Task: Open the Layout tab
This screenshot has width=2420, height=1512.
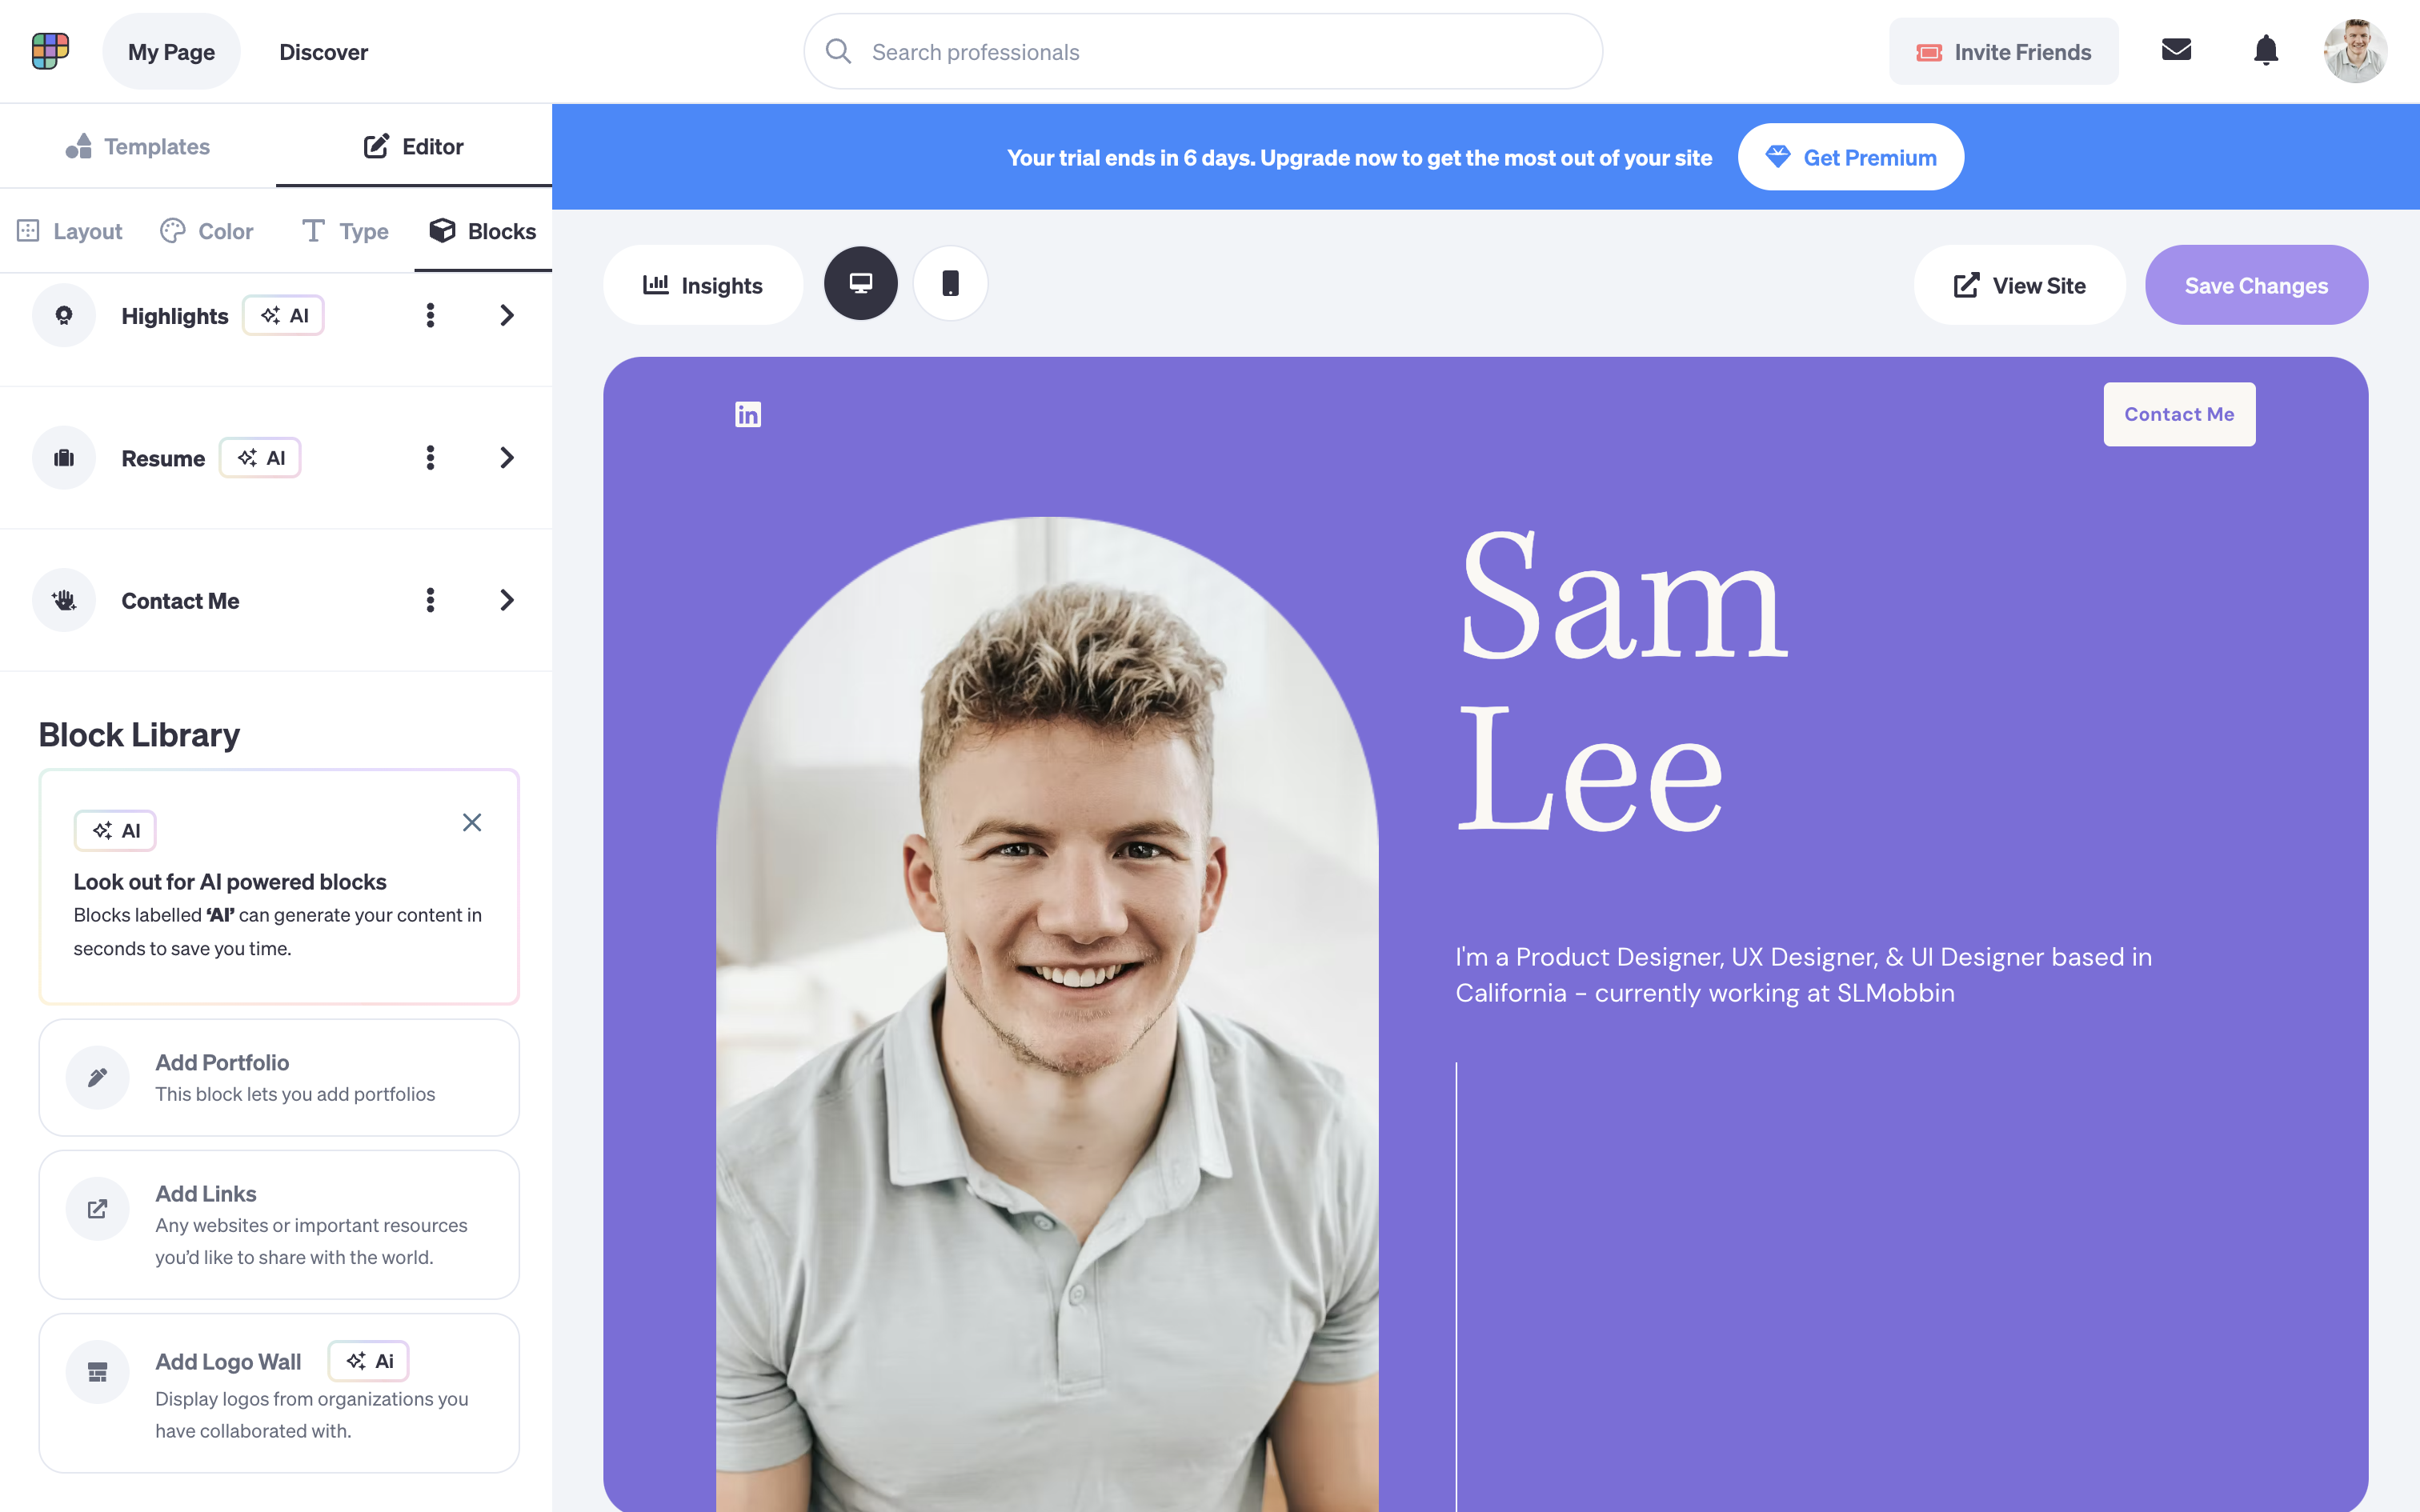Action: pyautogui.click(x=70, y=231)
